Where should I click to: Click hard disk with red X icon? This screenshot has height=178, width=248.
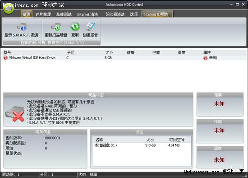(x=15, y=114)
